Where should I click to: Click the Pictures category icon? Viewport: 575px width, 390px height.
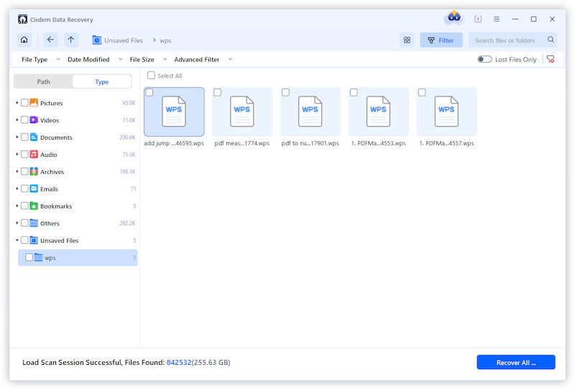34,102
